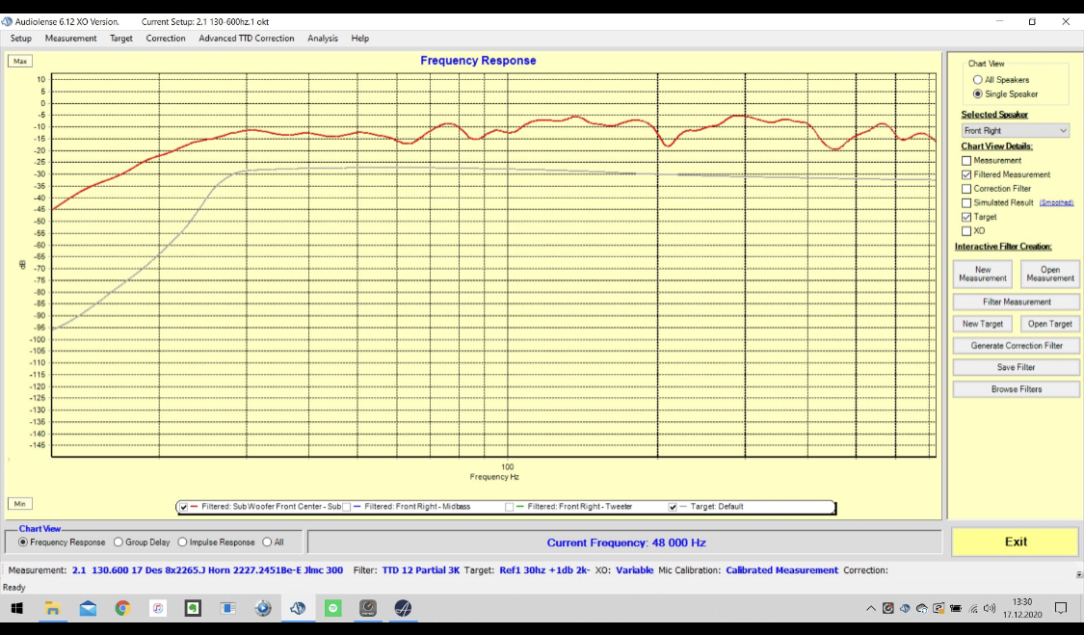Uncheck the Filtered Measurement checkbox
This screenshot has width=1084, height=635.
tap(966, 175)
